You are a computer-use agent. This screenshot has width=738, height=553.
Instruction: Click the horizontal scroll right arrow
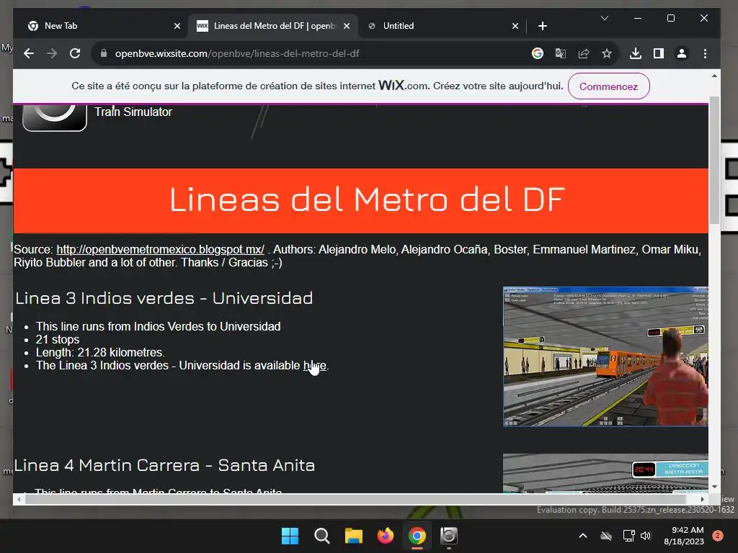tap(702, 500)
